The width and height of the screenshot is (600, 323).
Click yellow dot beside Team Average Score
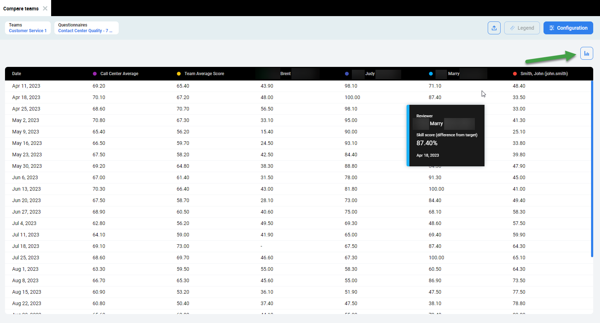179,74
